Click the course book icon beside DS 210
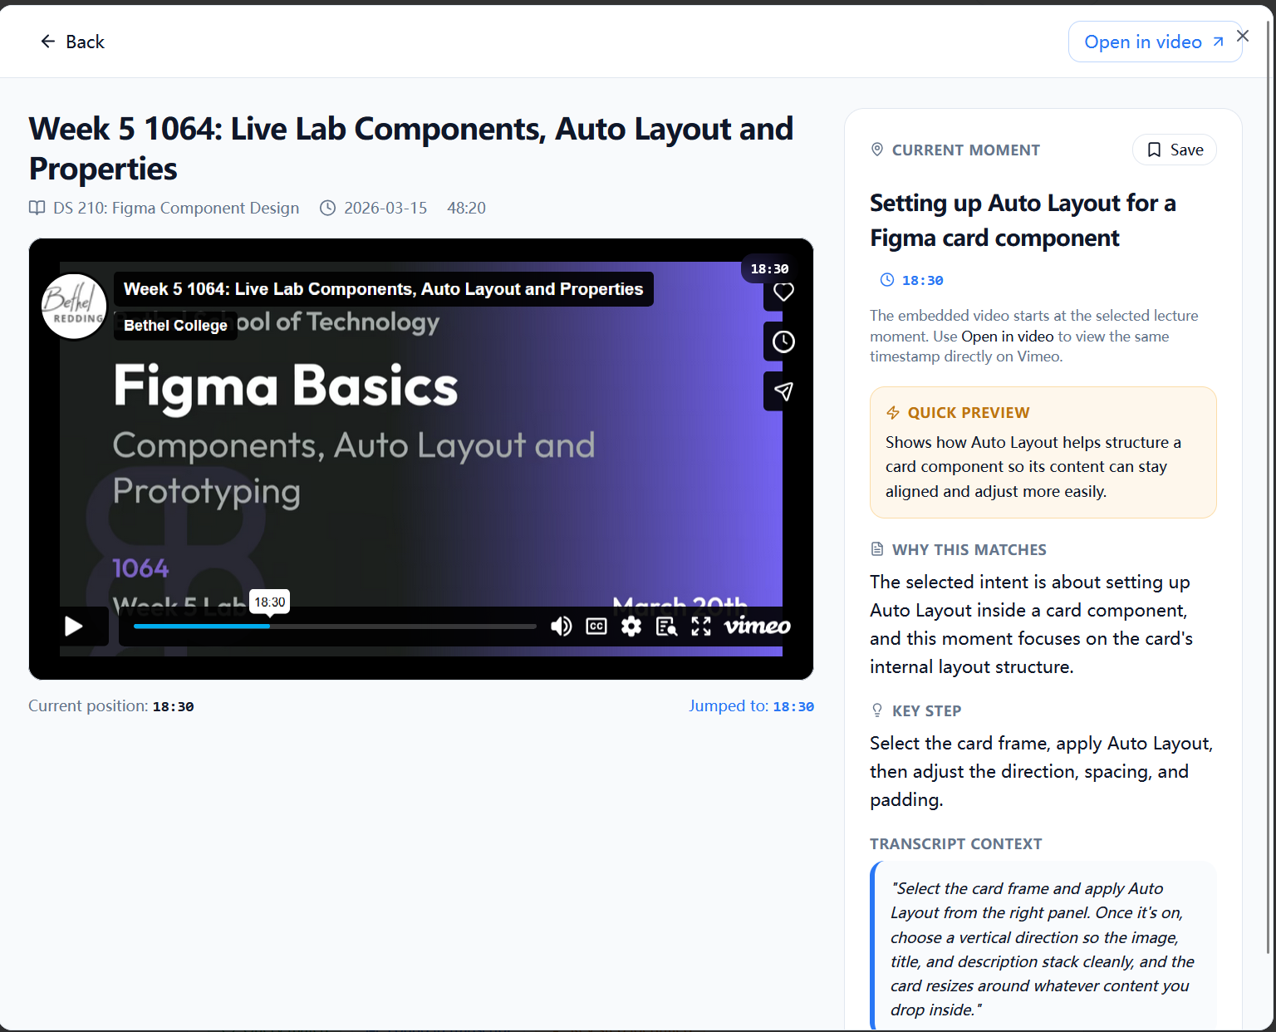1276x1032 pixels. [37, 208]
